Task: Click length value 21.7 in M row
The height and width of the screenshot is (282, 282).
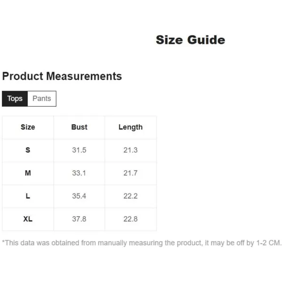Action: tap(131, 173)
